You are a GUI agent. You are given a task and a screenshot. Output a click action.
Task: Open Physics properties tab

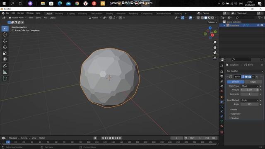[222, 111]
